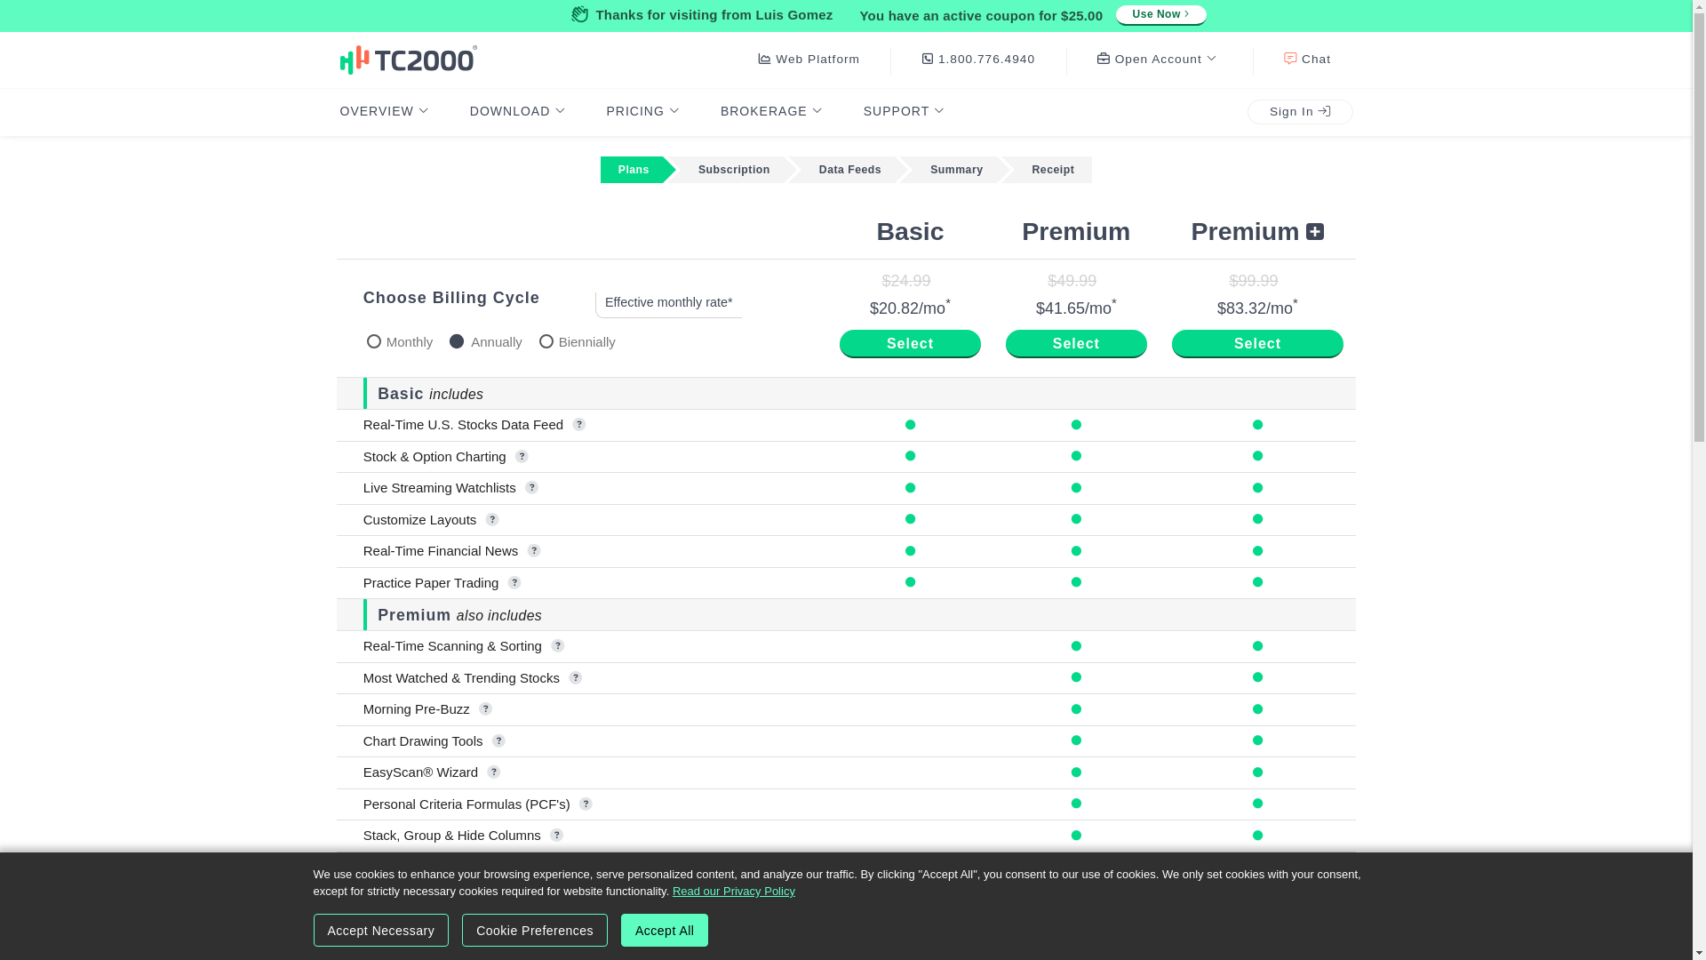The image size is (1706, 960).
Task: Select the Basic plan
Action: pyautogui.click(x=910, y=344)
